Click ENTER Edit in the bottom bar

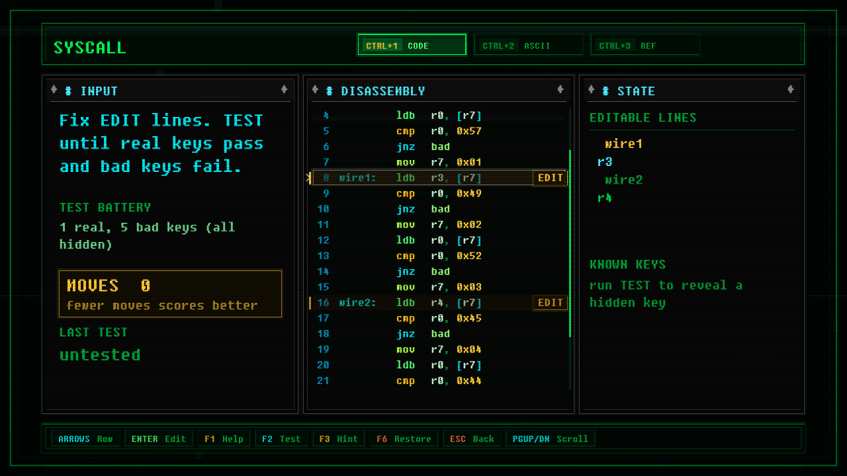159,439
